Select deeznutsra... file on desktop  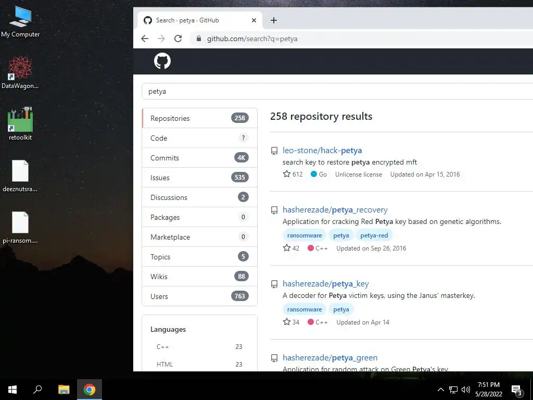pyautogui.click(x=20, y=176)
